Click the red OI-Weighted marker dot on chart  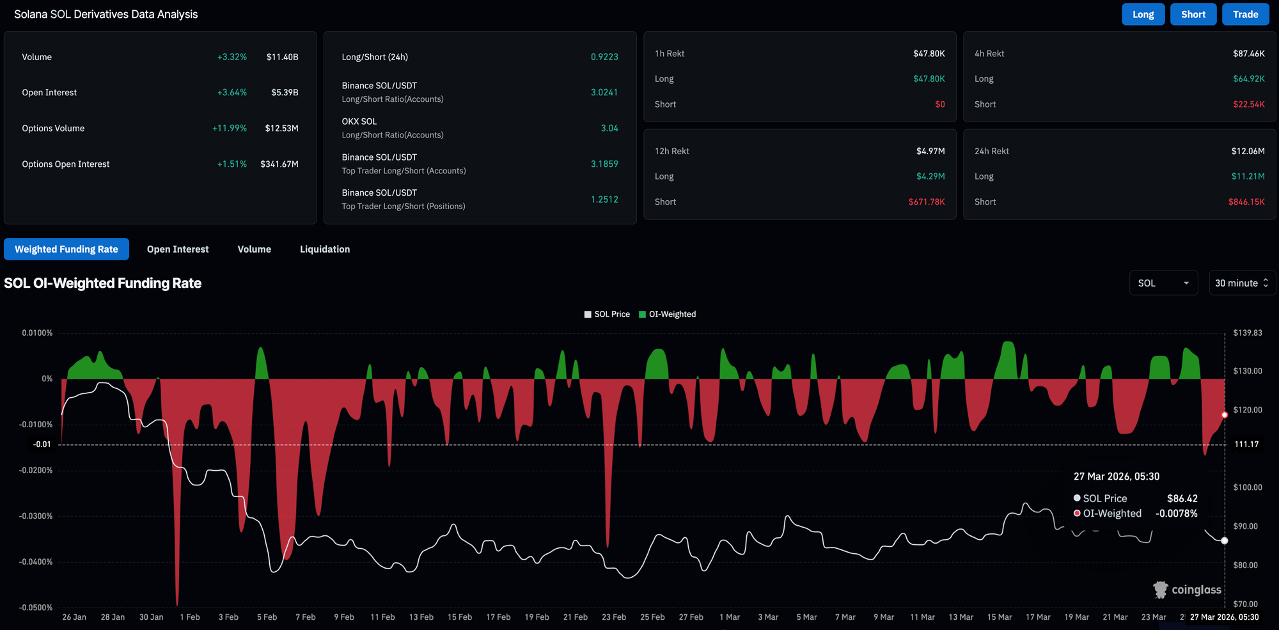click(1225, 415)
